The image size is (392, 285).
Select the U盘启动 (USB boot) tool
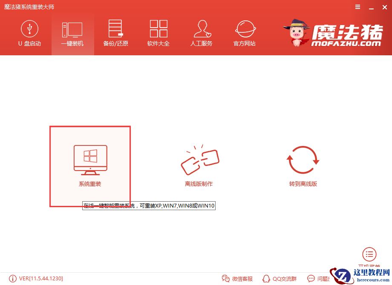coord(29,33)
